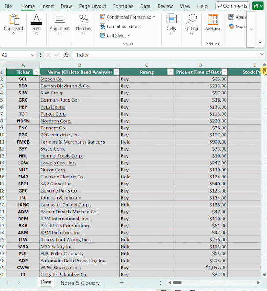Switch to the Page Layout tab
This screenshot has width=267, height=291.
coord(93,6)
